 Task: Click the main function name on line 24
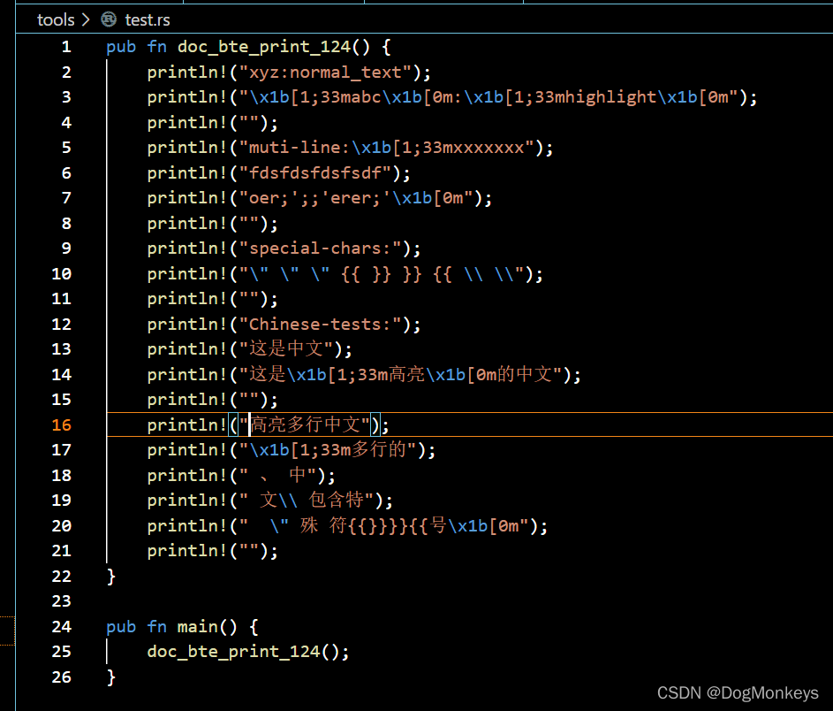click(197, 626)
